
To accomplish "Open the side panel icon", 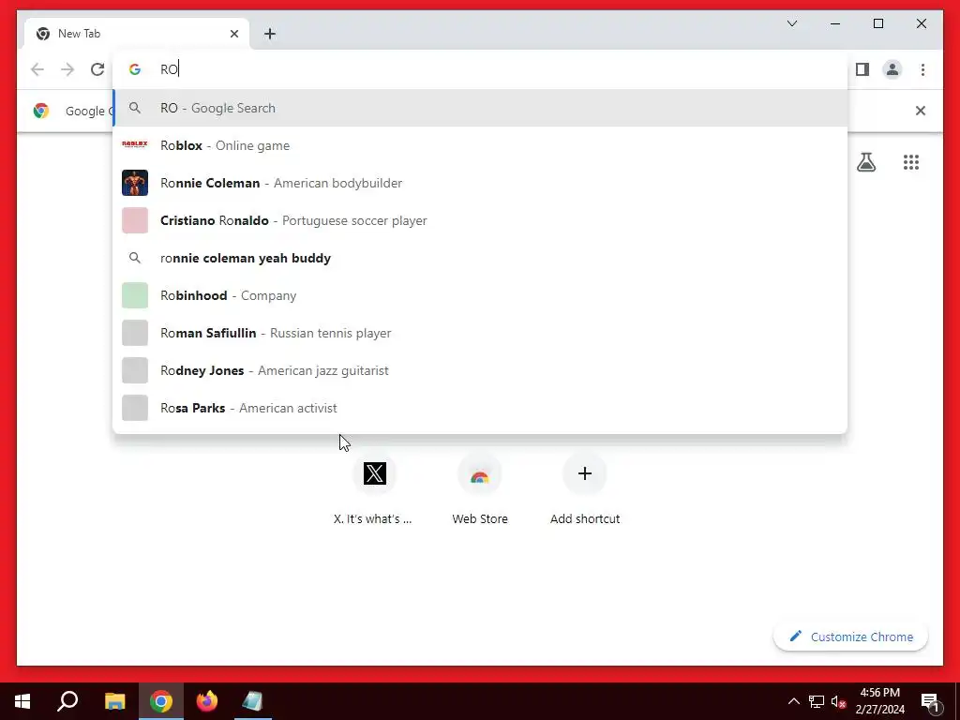I will [862, 69].
